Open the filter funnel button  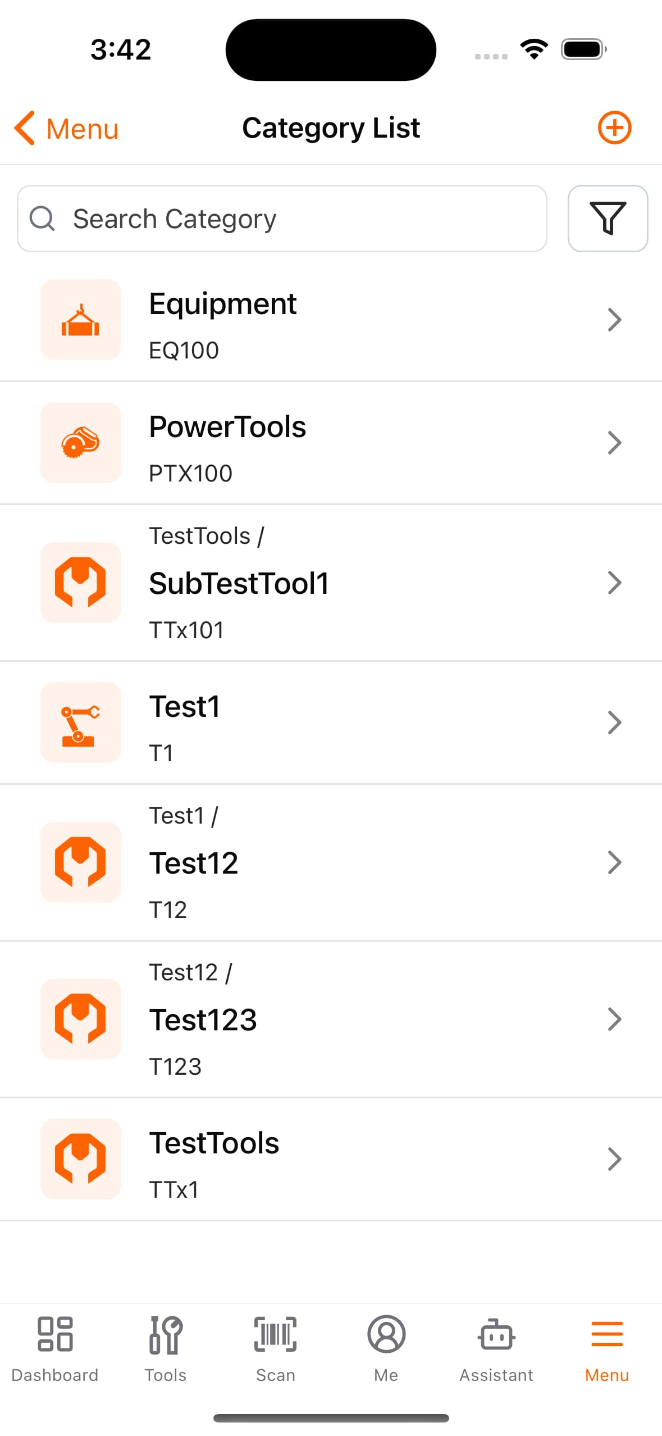pyautogui.click(x=608, y=219)
